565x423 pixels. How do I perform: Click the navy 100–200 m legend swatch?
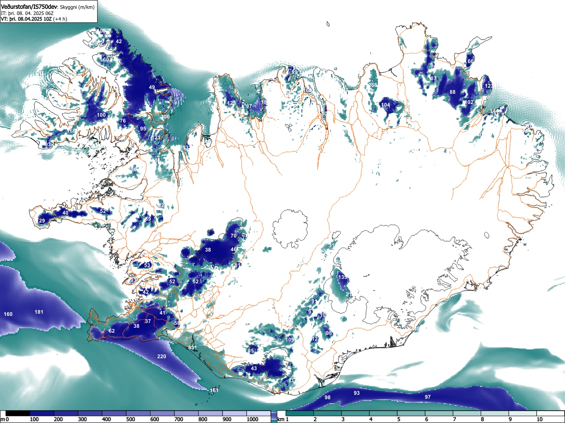42,413
